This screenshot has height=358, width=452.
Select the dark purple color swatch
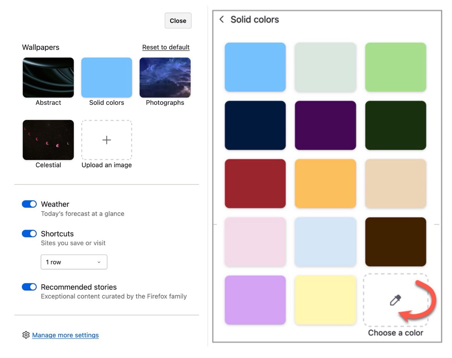pyautogui.click(x=325, y=125)
